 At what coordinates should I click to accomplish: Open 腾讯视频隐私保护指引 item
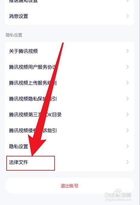click(x=70, y=99)
